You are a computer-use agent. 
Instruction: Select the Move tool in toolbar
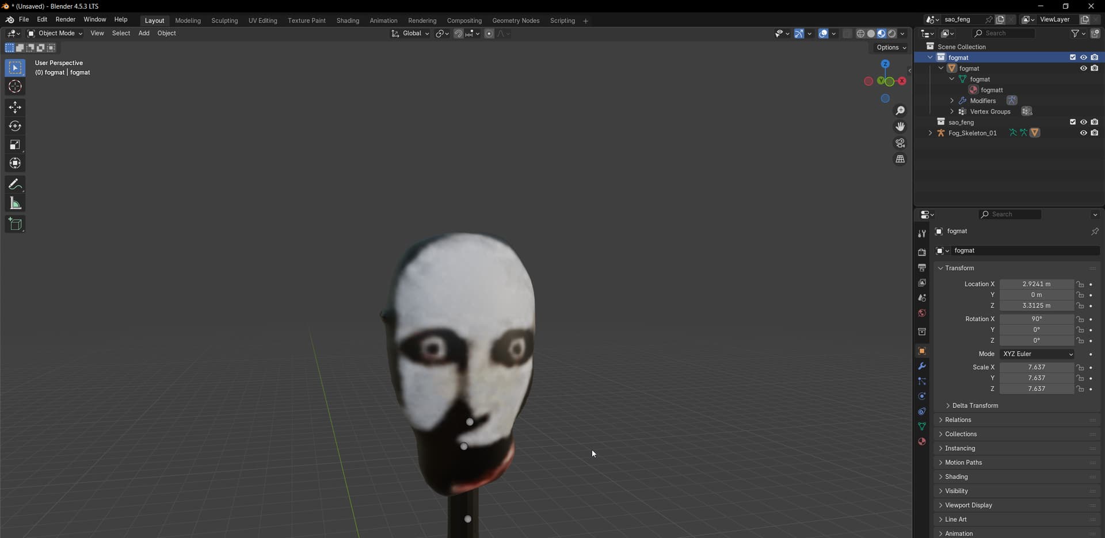[15, 107]
